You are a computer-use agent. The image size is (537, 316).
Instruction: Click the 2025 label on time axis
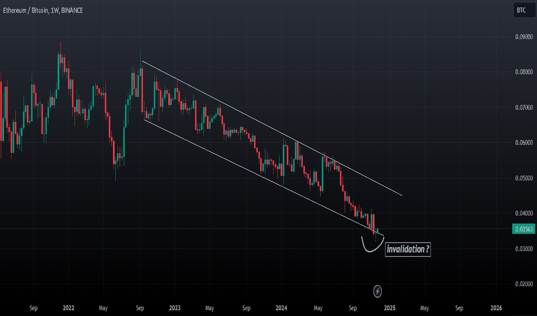389,308
